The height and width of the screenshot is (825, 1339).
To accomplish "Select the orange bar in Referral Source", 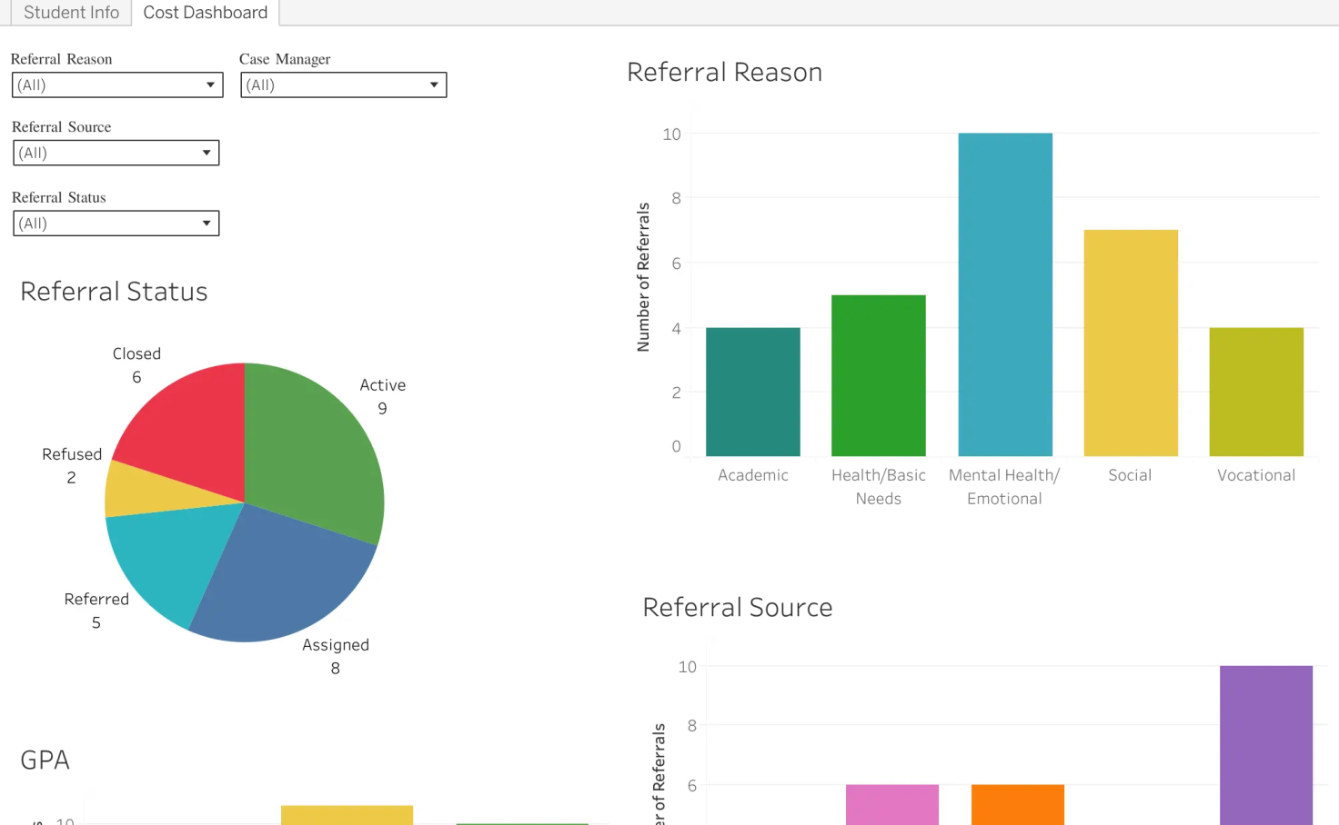I will point(1018,805).
